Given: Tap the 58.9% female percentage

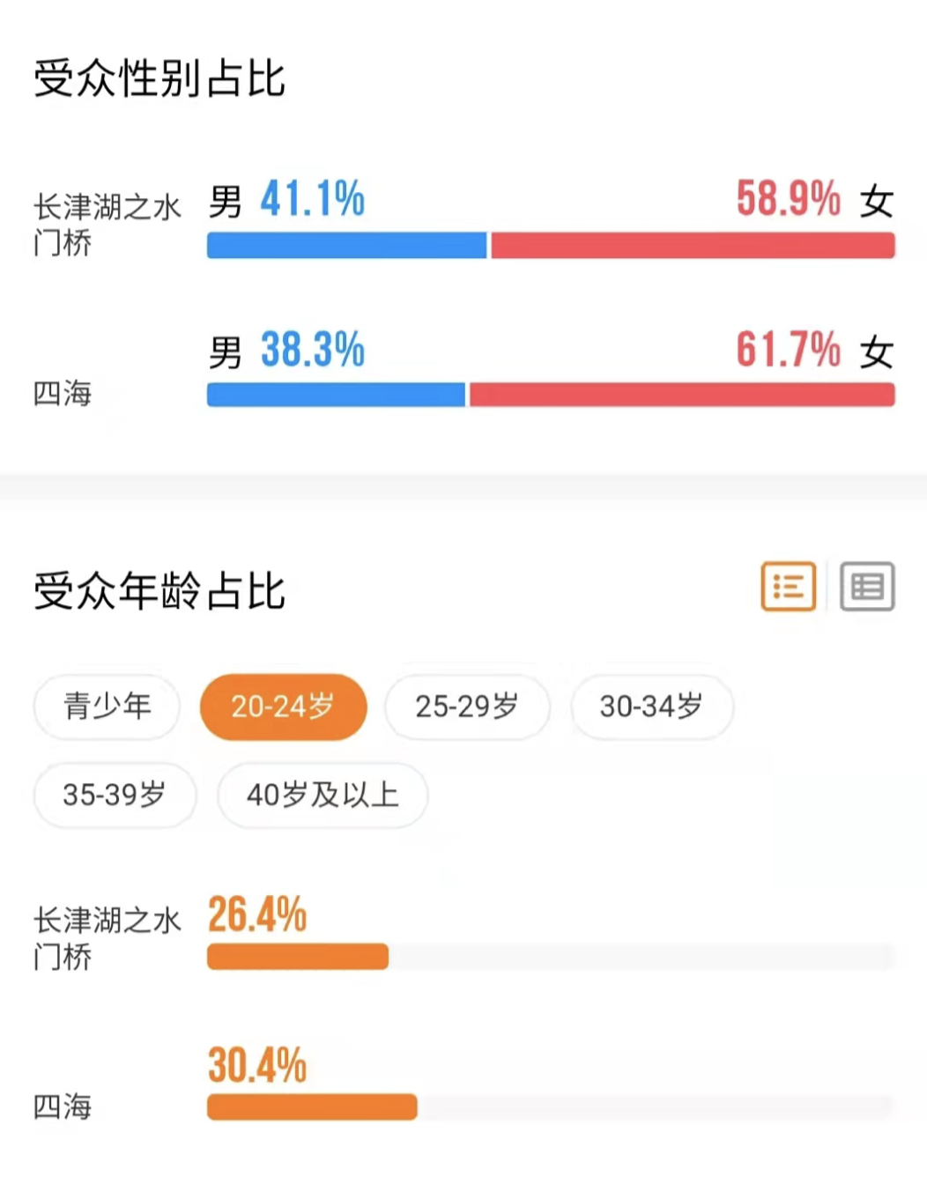Looking at the screenshot, I should click(789, 198).
